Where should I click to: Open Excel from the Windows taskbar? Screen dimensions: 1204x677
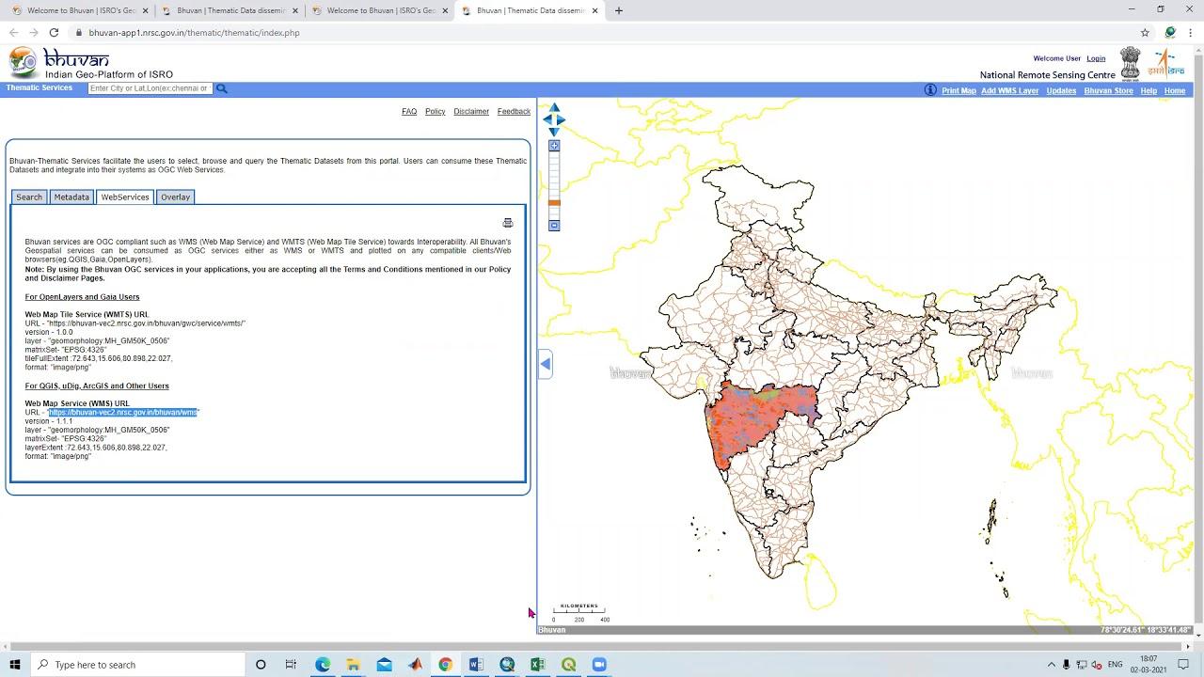point(537,665)
